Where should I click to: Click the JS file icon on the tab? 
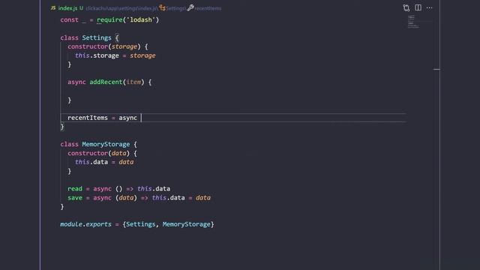[53, 8]
